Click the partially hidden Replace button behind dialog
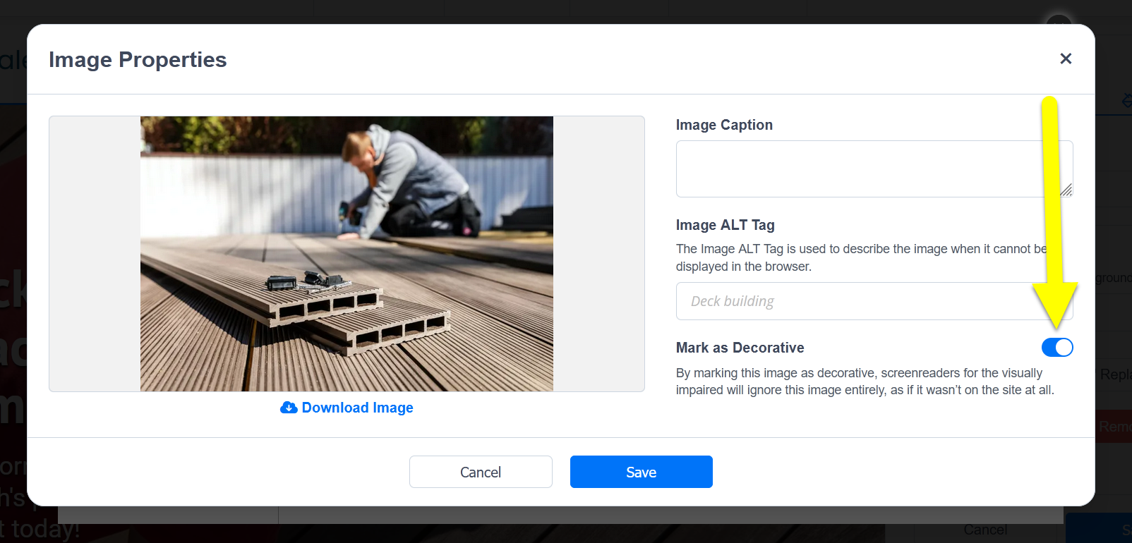1132x543 pixels. [1114, 374]
